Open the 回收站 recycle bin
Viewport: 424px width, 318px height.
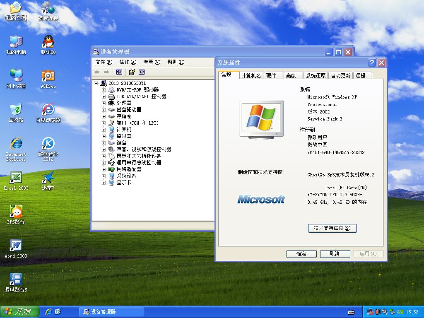click(16, 113)
